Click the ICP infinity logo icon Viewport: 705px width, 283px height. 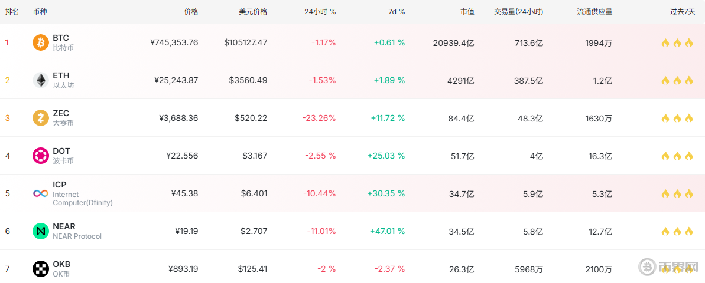[40, 193]
